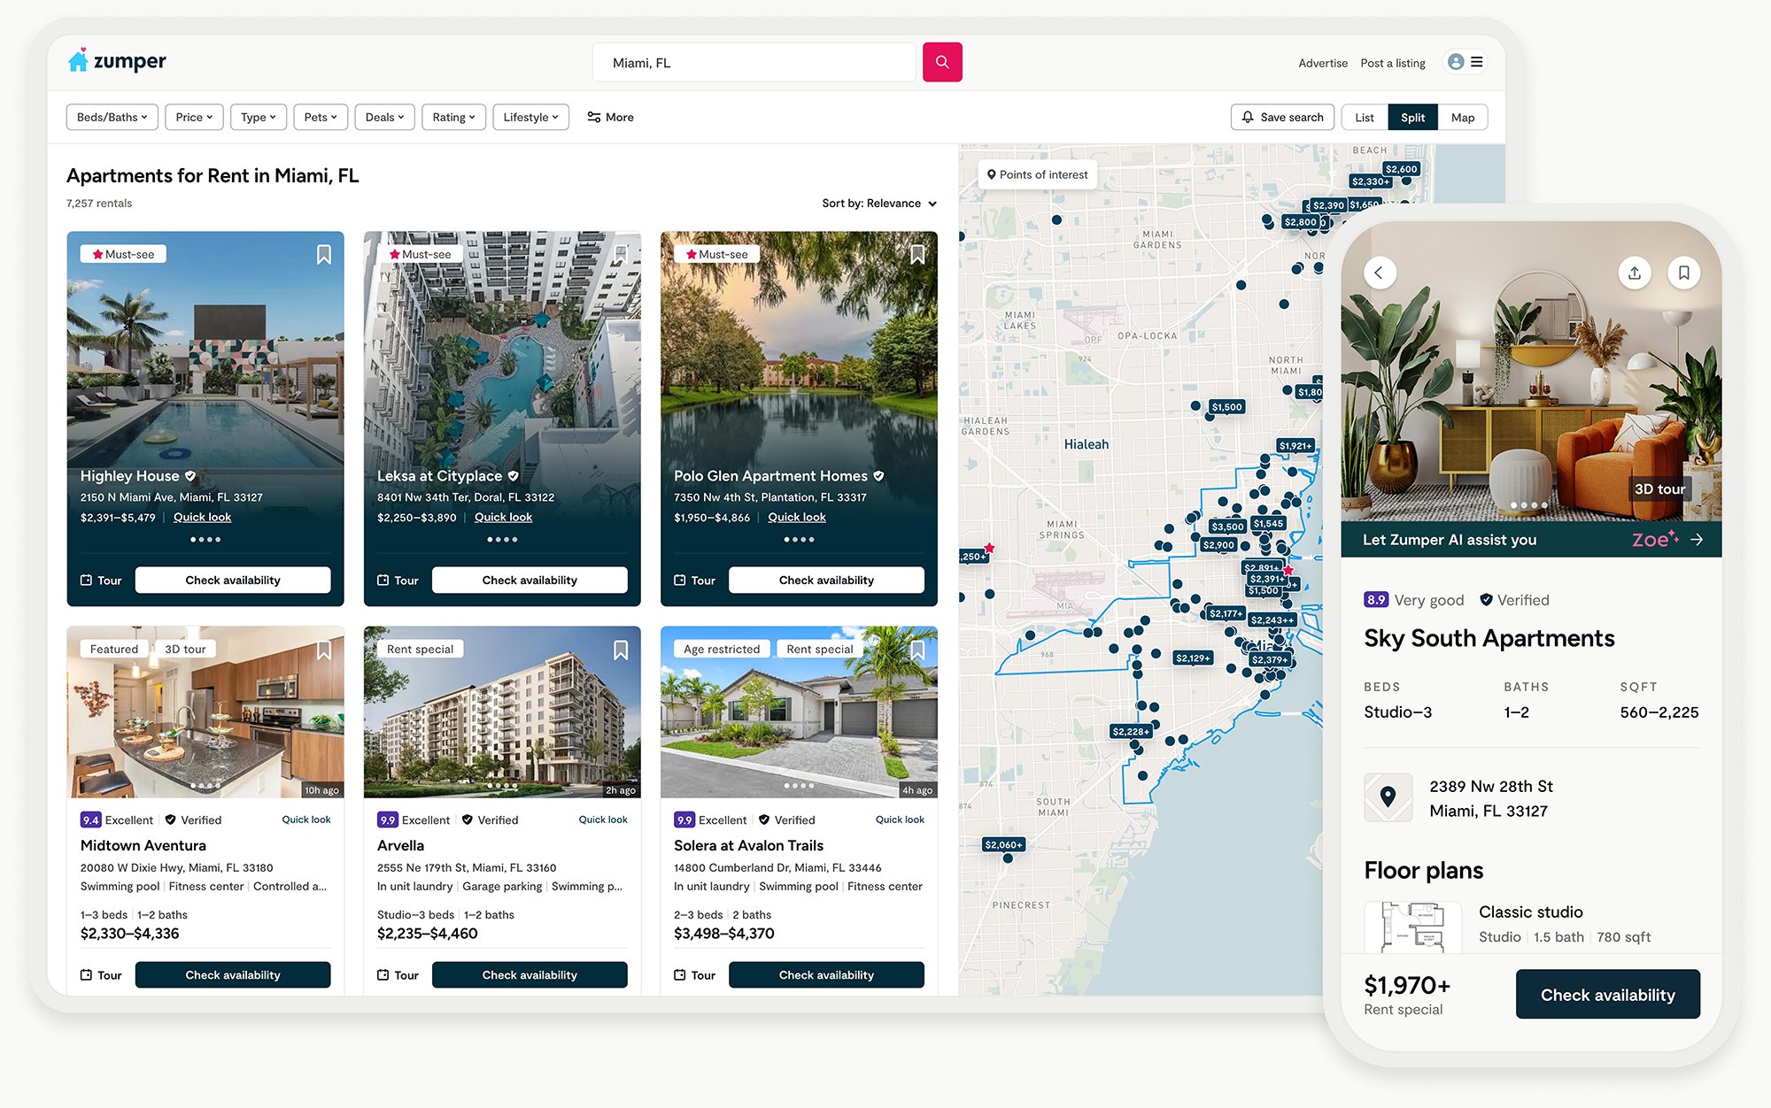Bookmark the Polo Glen Apartment Homes listing

tap(917, 255)
